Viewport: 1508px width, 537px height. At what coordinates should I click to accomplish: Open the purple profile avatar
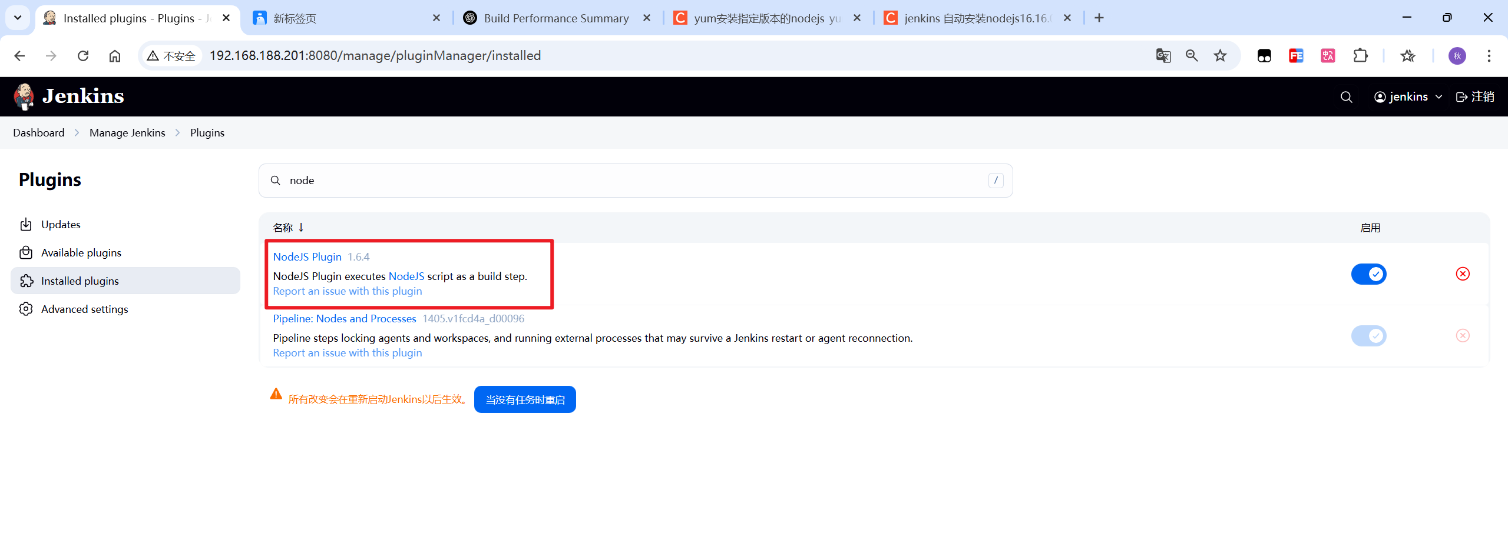pos(1457,56)
